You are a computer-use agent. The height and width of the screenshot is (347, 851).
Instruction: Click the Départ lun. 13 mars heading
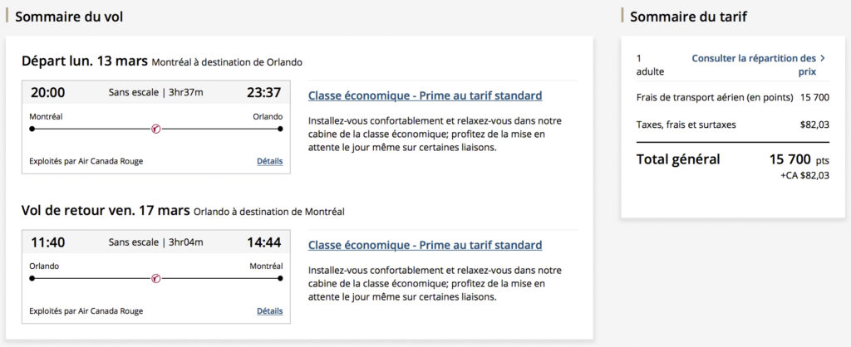[85, 61]
